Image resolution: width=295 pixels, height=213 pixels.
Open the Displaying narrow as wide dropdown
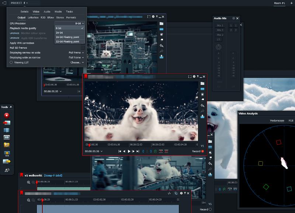[76, 52]
